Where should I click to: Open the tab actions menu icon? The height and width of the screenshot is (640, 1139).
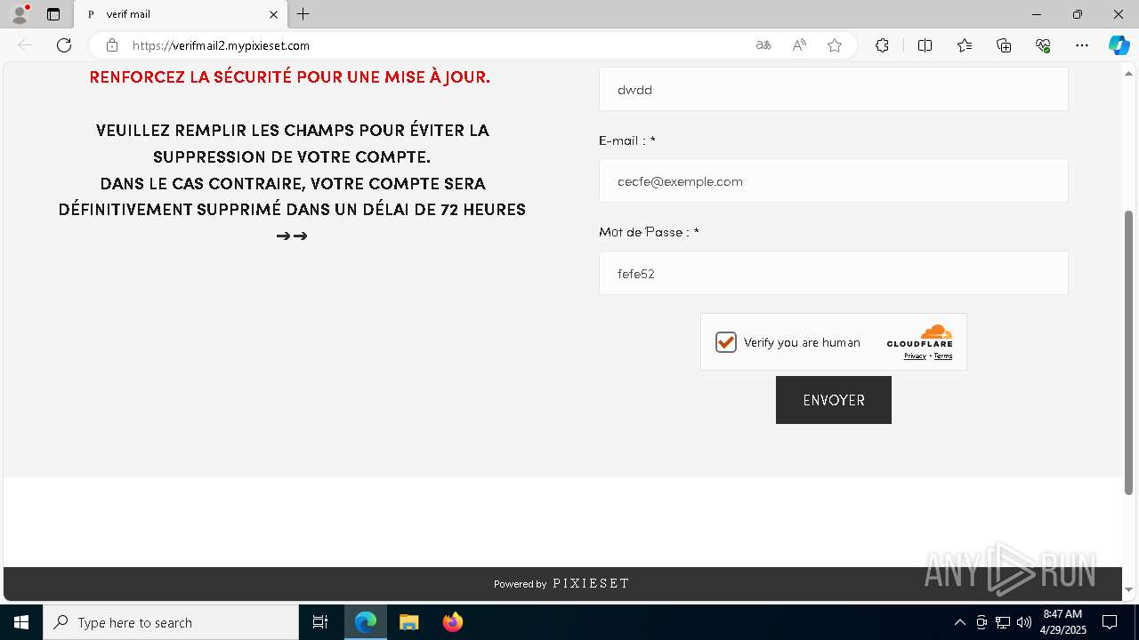coord(53,14)
